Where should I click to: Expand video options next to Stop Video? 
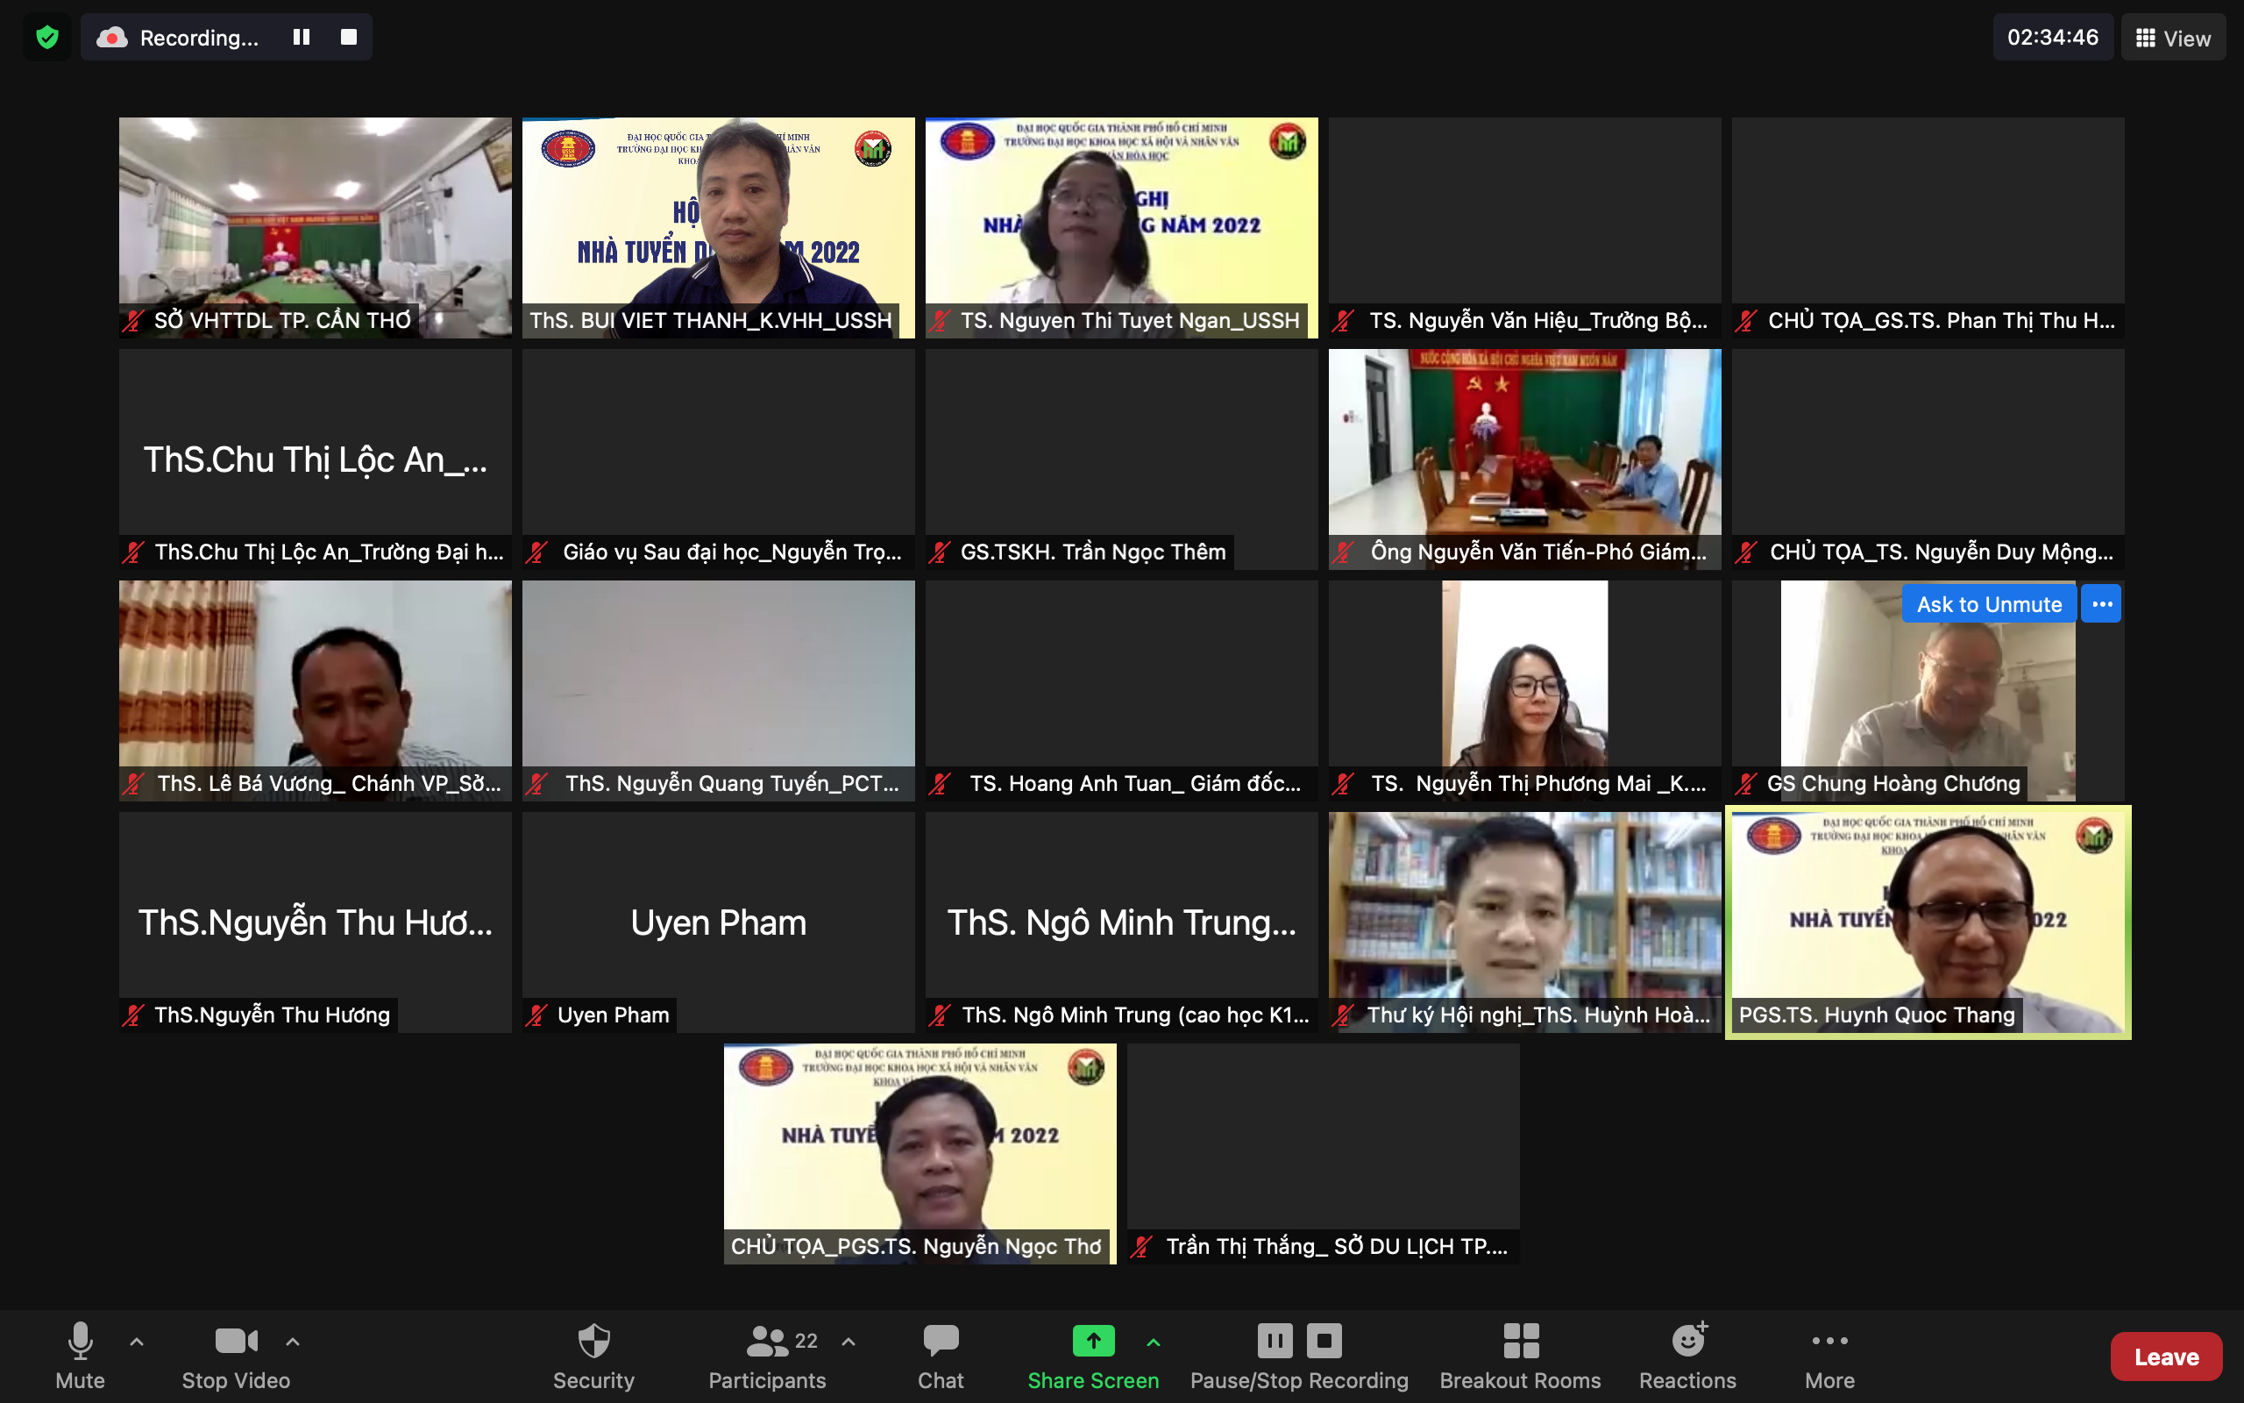pos(292,1341)
